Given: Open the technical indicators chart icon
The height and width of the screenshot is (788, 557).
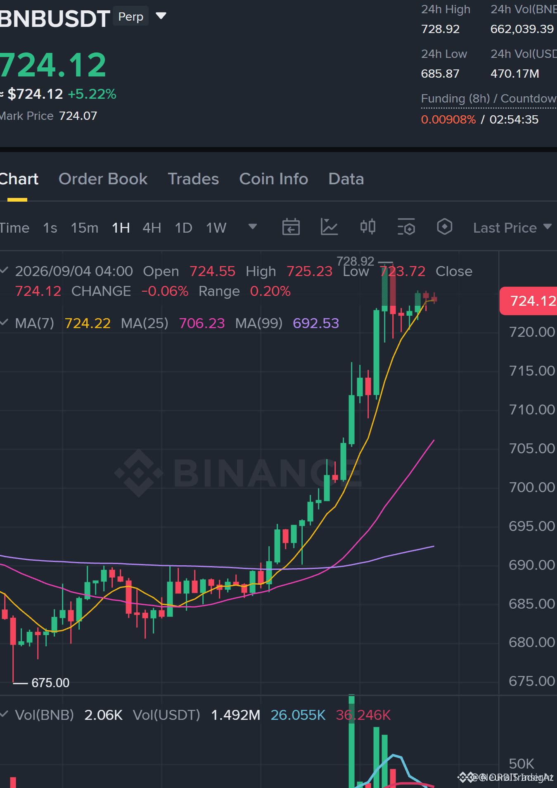Looking at the screenshot, I should click(x=329, y=227).
